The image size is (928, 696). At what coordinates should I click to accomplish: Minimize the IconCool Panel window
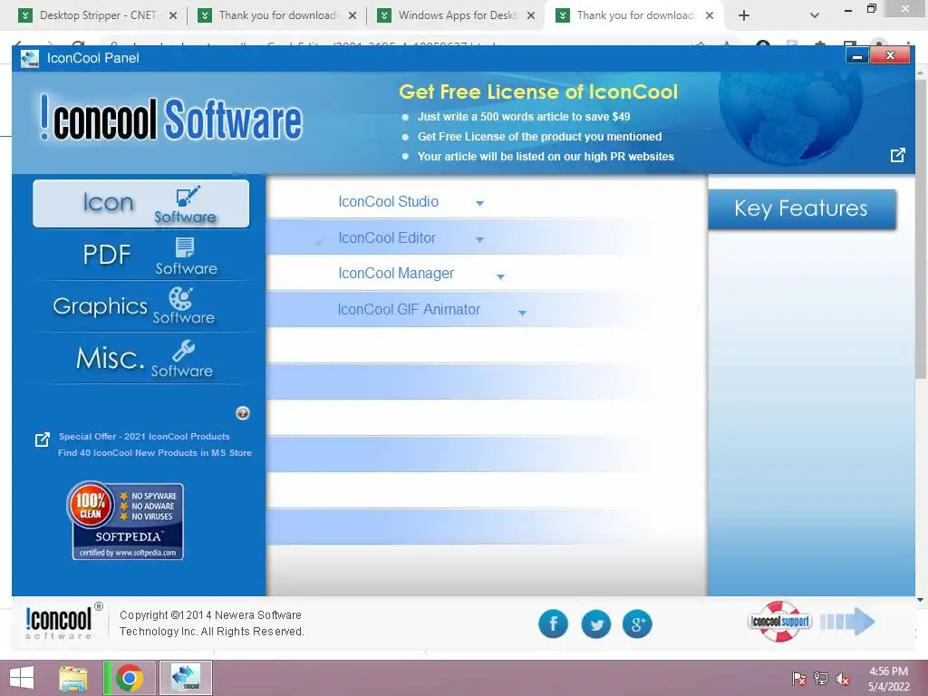[x=857, y=55]
